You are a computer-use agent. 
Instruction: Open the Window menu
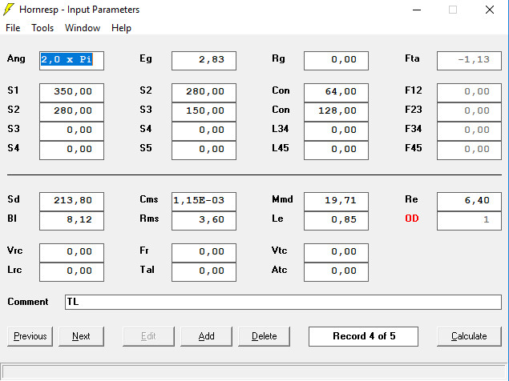click(x=83, y=28)
